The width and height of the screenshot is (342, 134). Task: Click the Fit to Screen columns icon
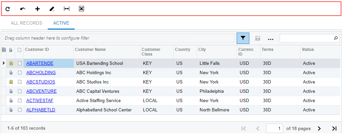67,9
